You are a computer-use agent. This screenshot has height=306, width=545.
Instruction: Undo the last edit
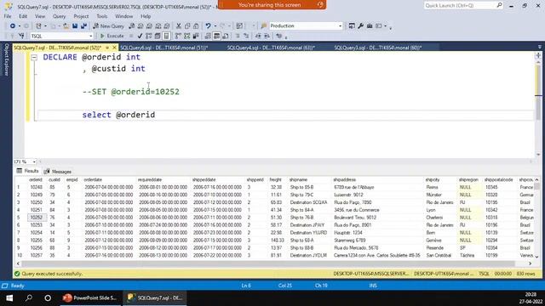208,26
